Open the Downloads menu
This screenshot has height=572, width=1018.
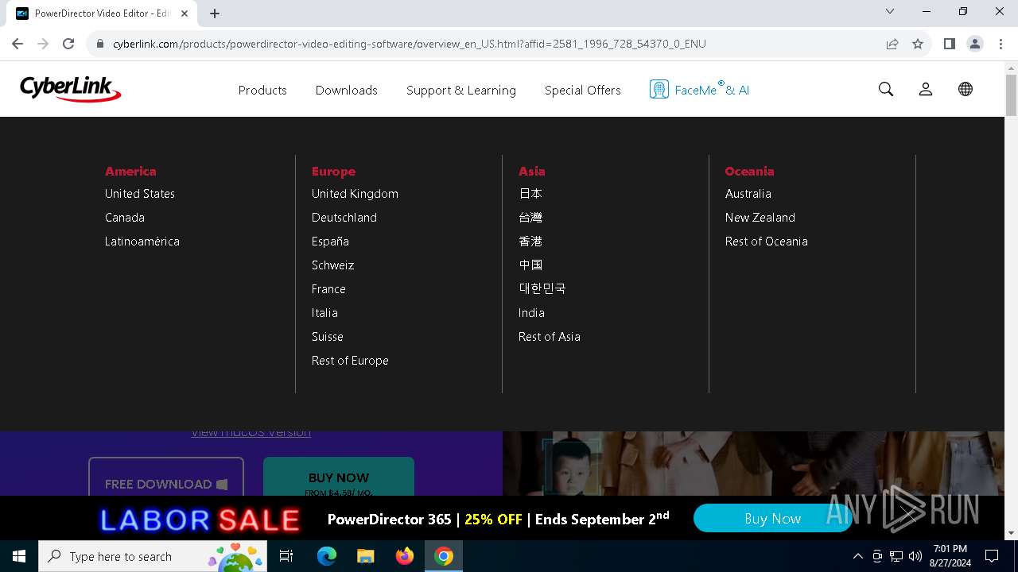[x=347, y=90]
